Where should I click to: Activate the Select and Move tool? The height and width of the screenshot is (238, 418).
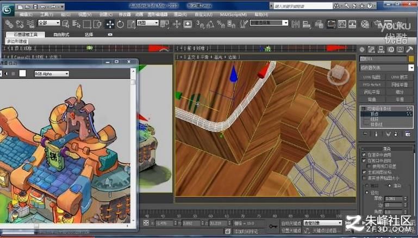tap(110, 24)
